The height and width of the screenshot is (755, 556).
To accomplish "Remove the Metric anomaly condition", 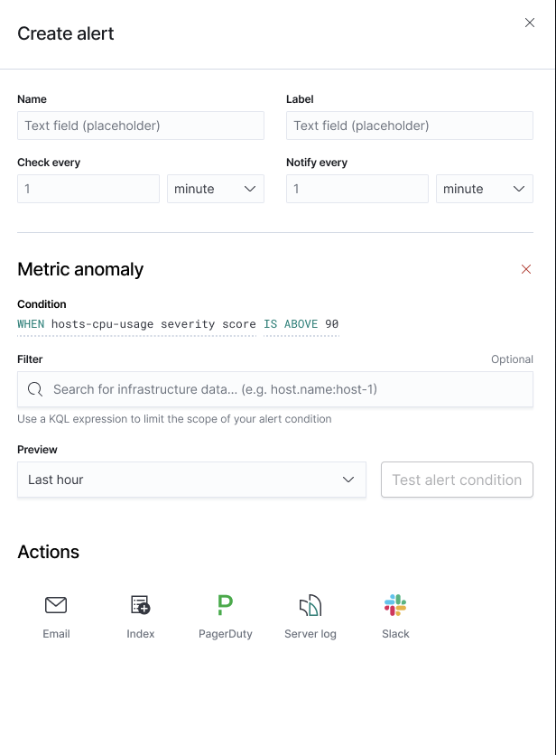I will [x=526, y=269].
